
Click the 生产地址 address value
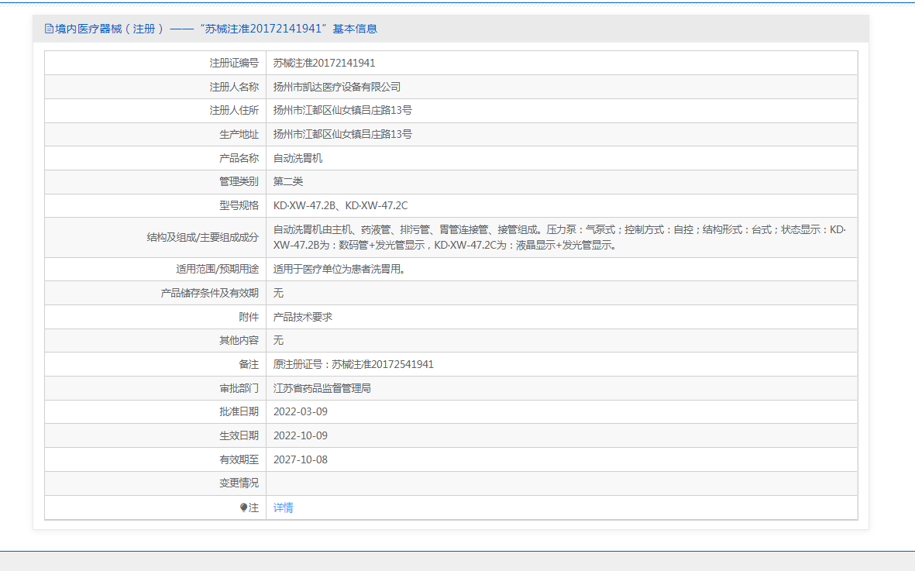[342, 134]
